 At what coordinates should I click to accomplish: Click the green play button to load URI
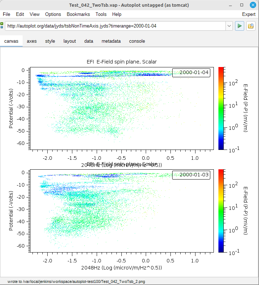click(x=240, y=26)
